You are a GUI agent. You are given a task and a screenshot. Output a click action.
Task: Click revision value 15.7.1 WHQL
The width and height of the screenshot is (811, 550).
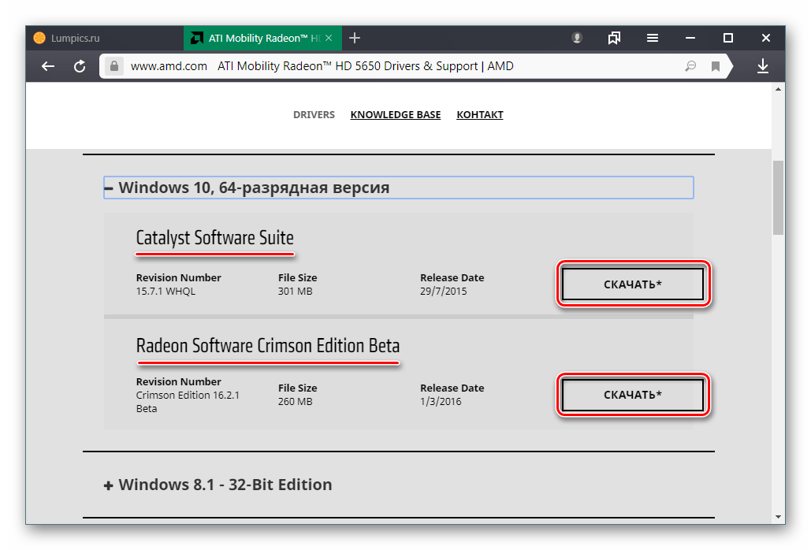point(166,292)
